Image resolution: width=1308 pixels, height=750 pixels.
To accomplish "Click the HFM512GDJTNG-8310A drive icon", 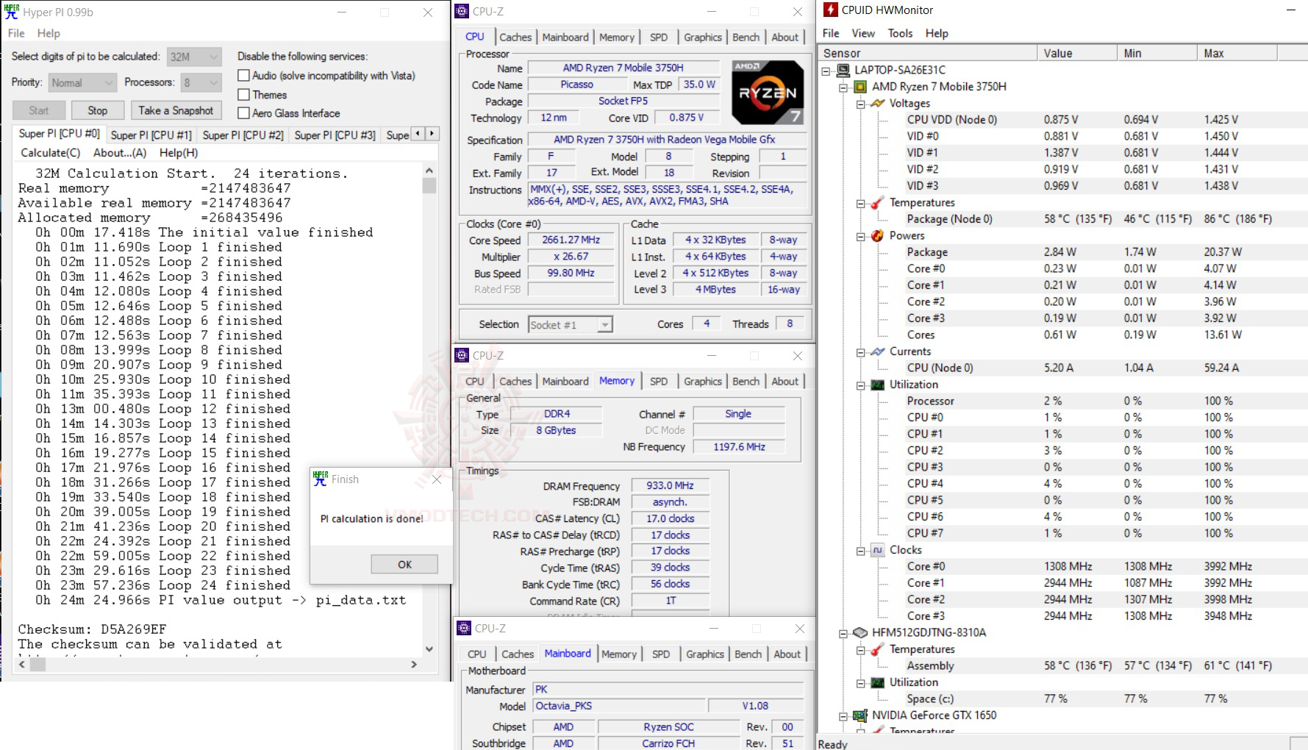I will [860, 632].
